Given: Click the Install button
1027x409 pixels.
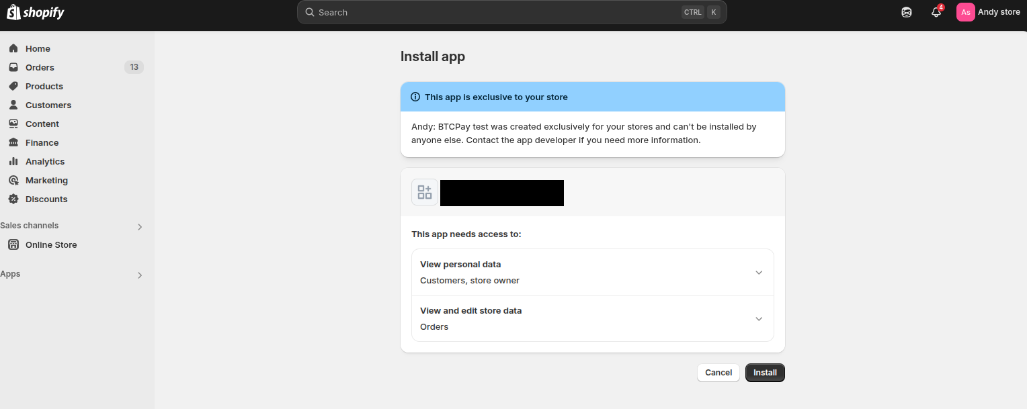Looking at the screenshot, I should click(764, 372).
